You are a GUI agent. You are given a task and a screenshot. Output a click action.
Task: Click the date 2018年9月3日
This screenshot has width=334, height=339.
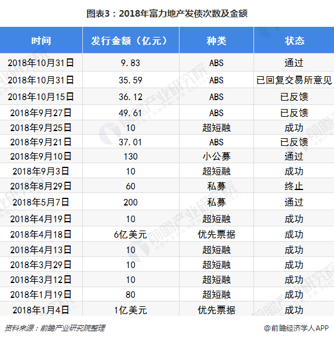[x=41, y=172]
